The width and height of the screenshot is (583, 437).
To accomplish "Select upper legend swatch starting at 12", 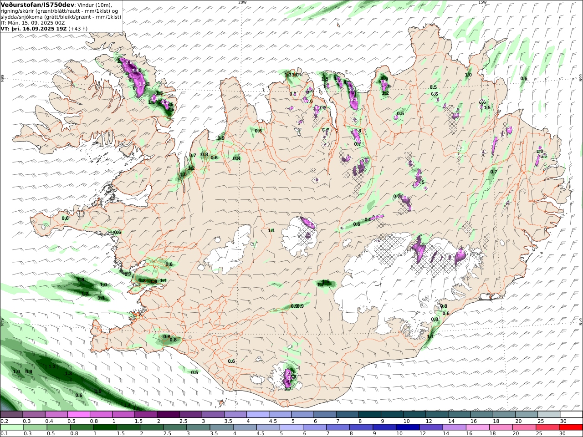I will click(436, 414).
